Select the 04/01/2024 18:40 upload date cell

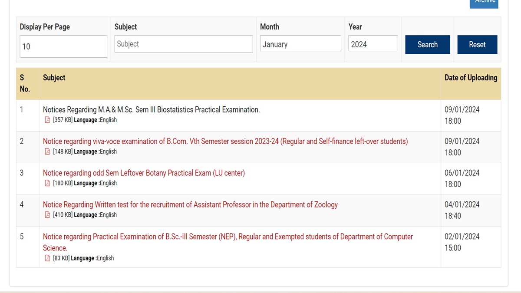(x=471, y=210)
